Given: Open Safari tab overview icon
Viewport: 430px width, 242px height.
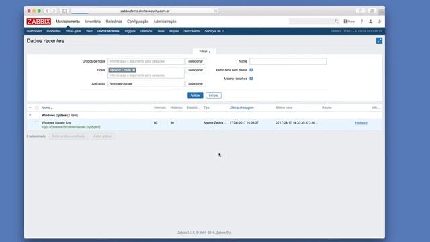Looking at the screenshot, I should click(372, 11).
